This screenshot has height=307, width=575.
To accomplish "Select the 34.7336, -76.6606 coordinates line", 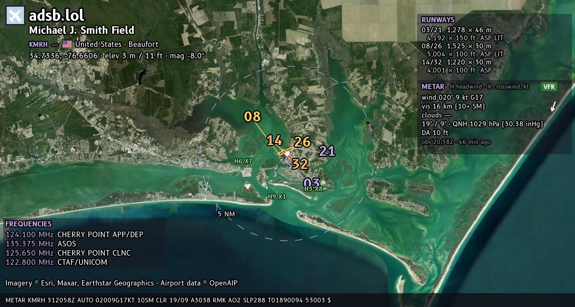I will pyautogui.click(x=117, y=56).
